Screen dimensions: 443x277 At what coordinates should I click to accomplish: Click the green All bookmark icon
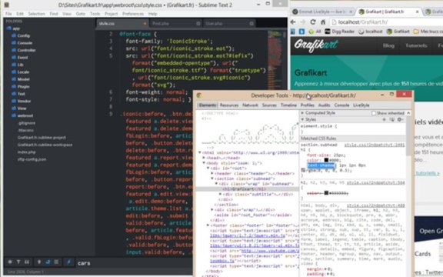(x=311, y=32)
